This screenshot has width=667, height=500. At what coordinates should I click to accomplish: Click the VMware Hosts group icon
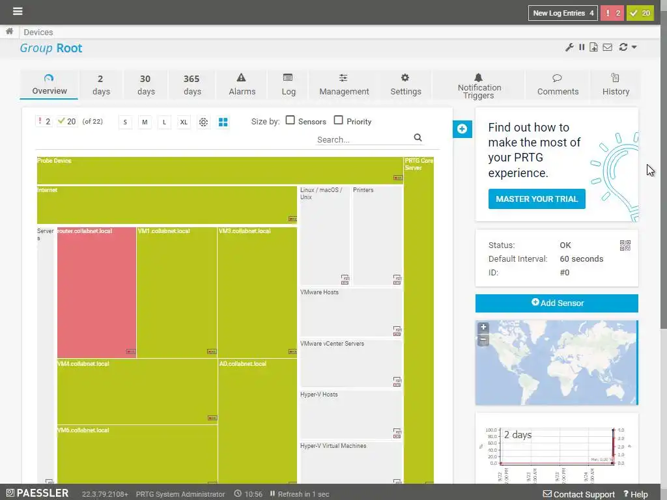click(x=397, y=331)
